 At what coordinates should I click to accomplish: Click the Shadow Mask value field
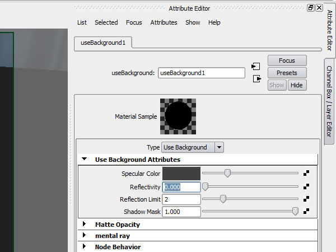pos(181,212)
